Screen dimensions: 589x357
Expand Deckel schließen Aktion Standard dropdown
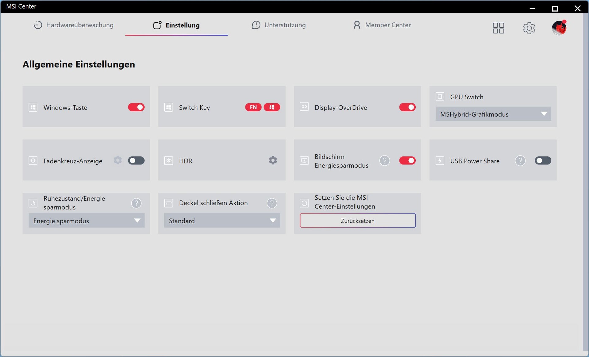coord(222,221)
